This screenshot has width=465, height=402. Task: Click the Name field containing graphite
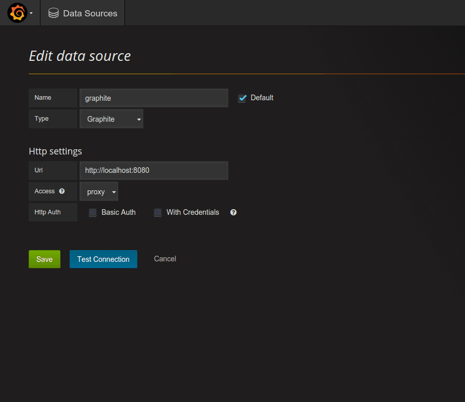154,98
